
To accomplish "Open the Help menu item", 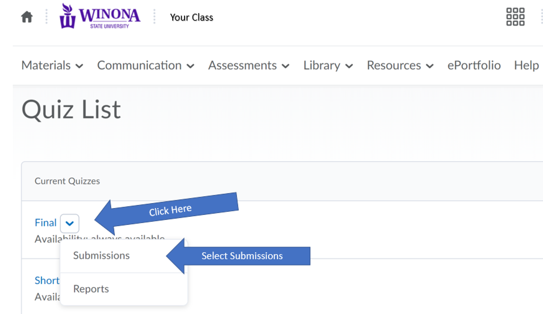I will click(526, 65).
